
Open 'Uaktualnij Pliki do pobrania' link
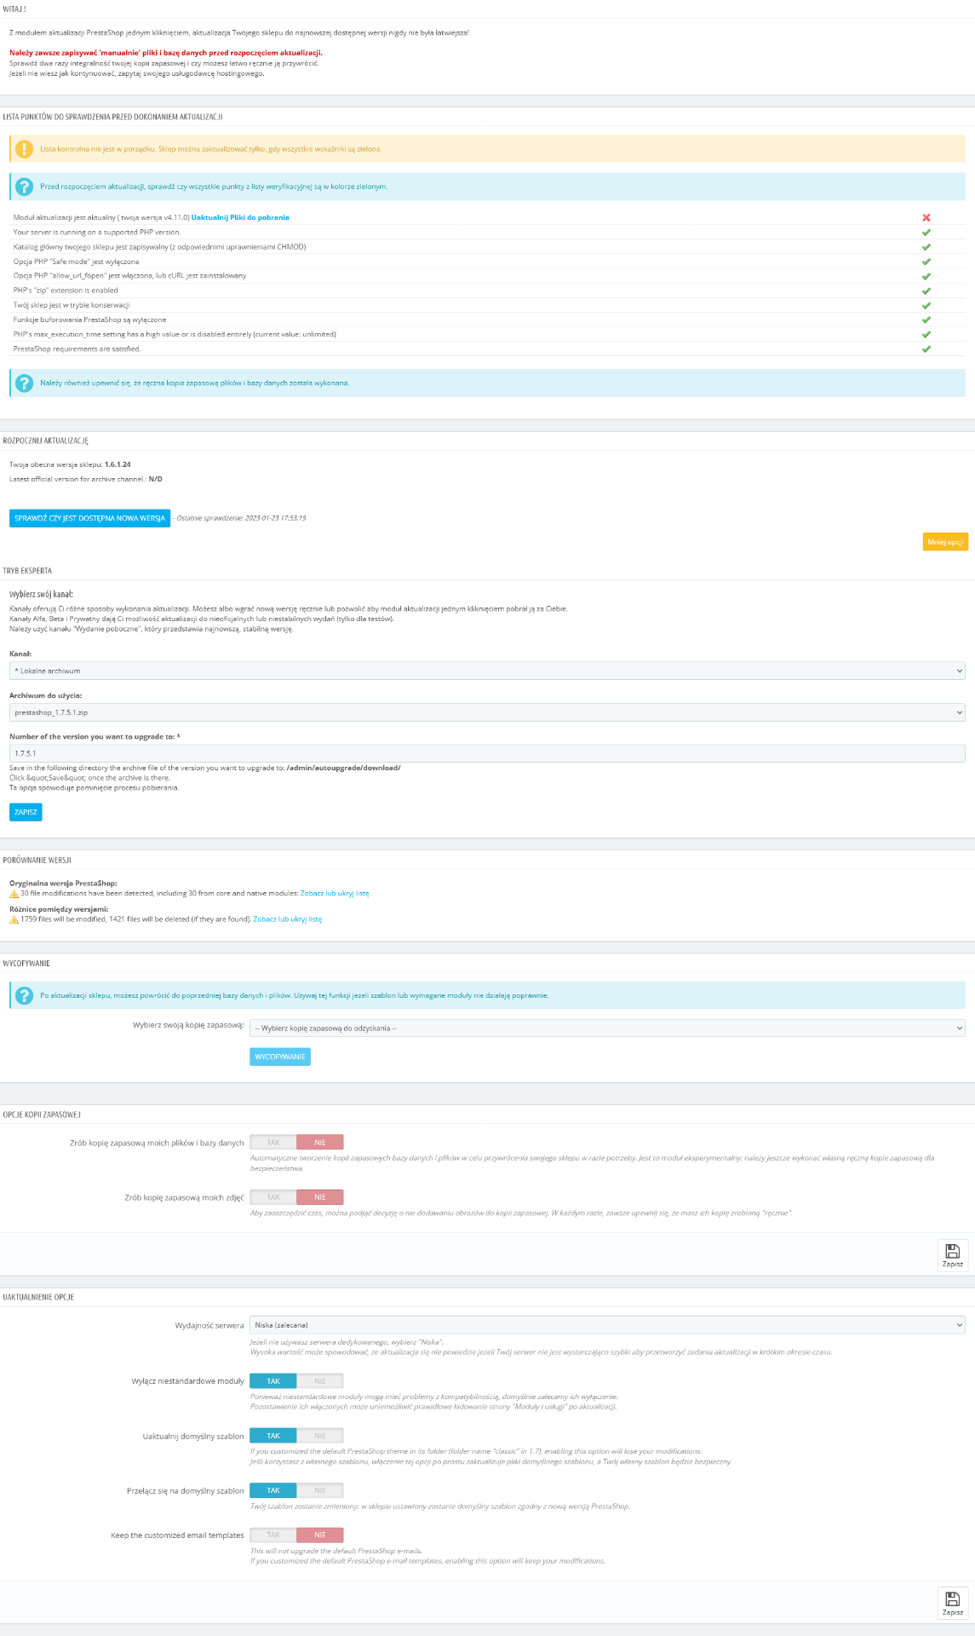[240, 217]
